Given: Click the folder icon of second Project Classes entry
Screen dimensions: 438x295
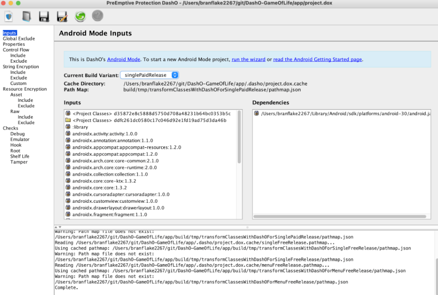Looking at the screenshot, I should tap(68, 120).
